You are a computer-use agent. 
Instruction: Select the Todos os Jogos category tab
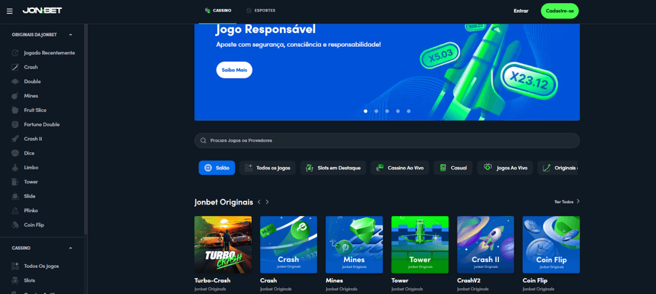point(268,168)
